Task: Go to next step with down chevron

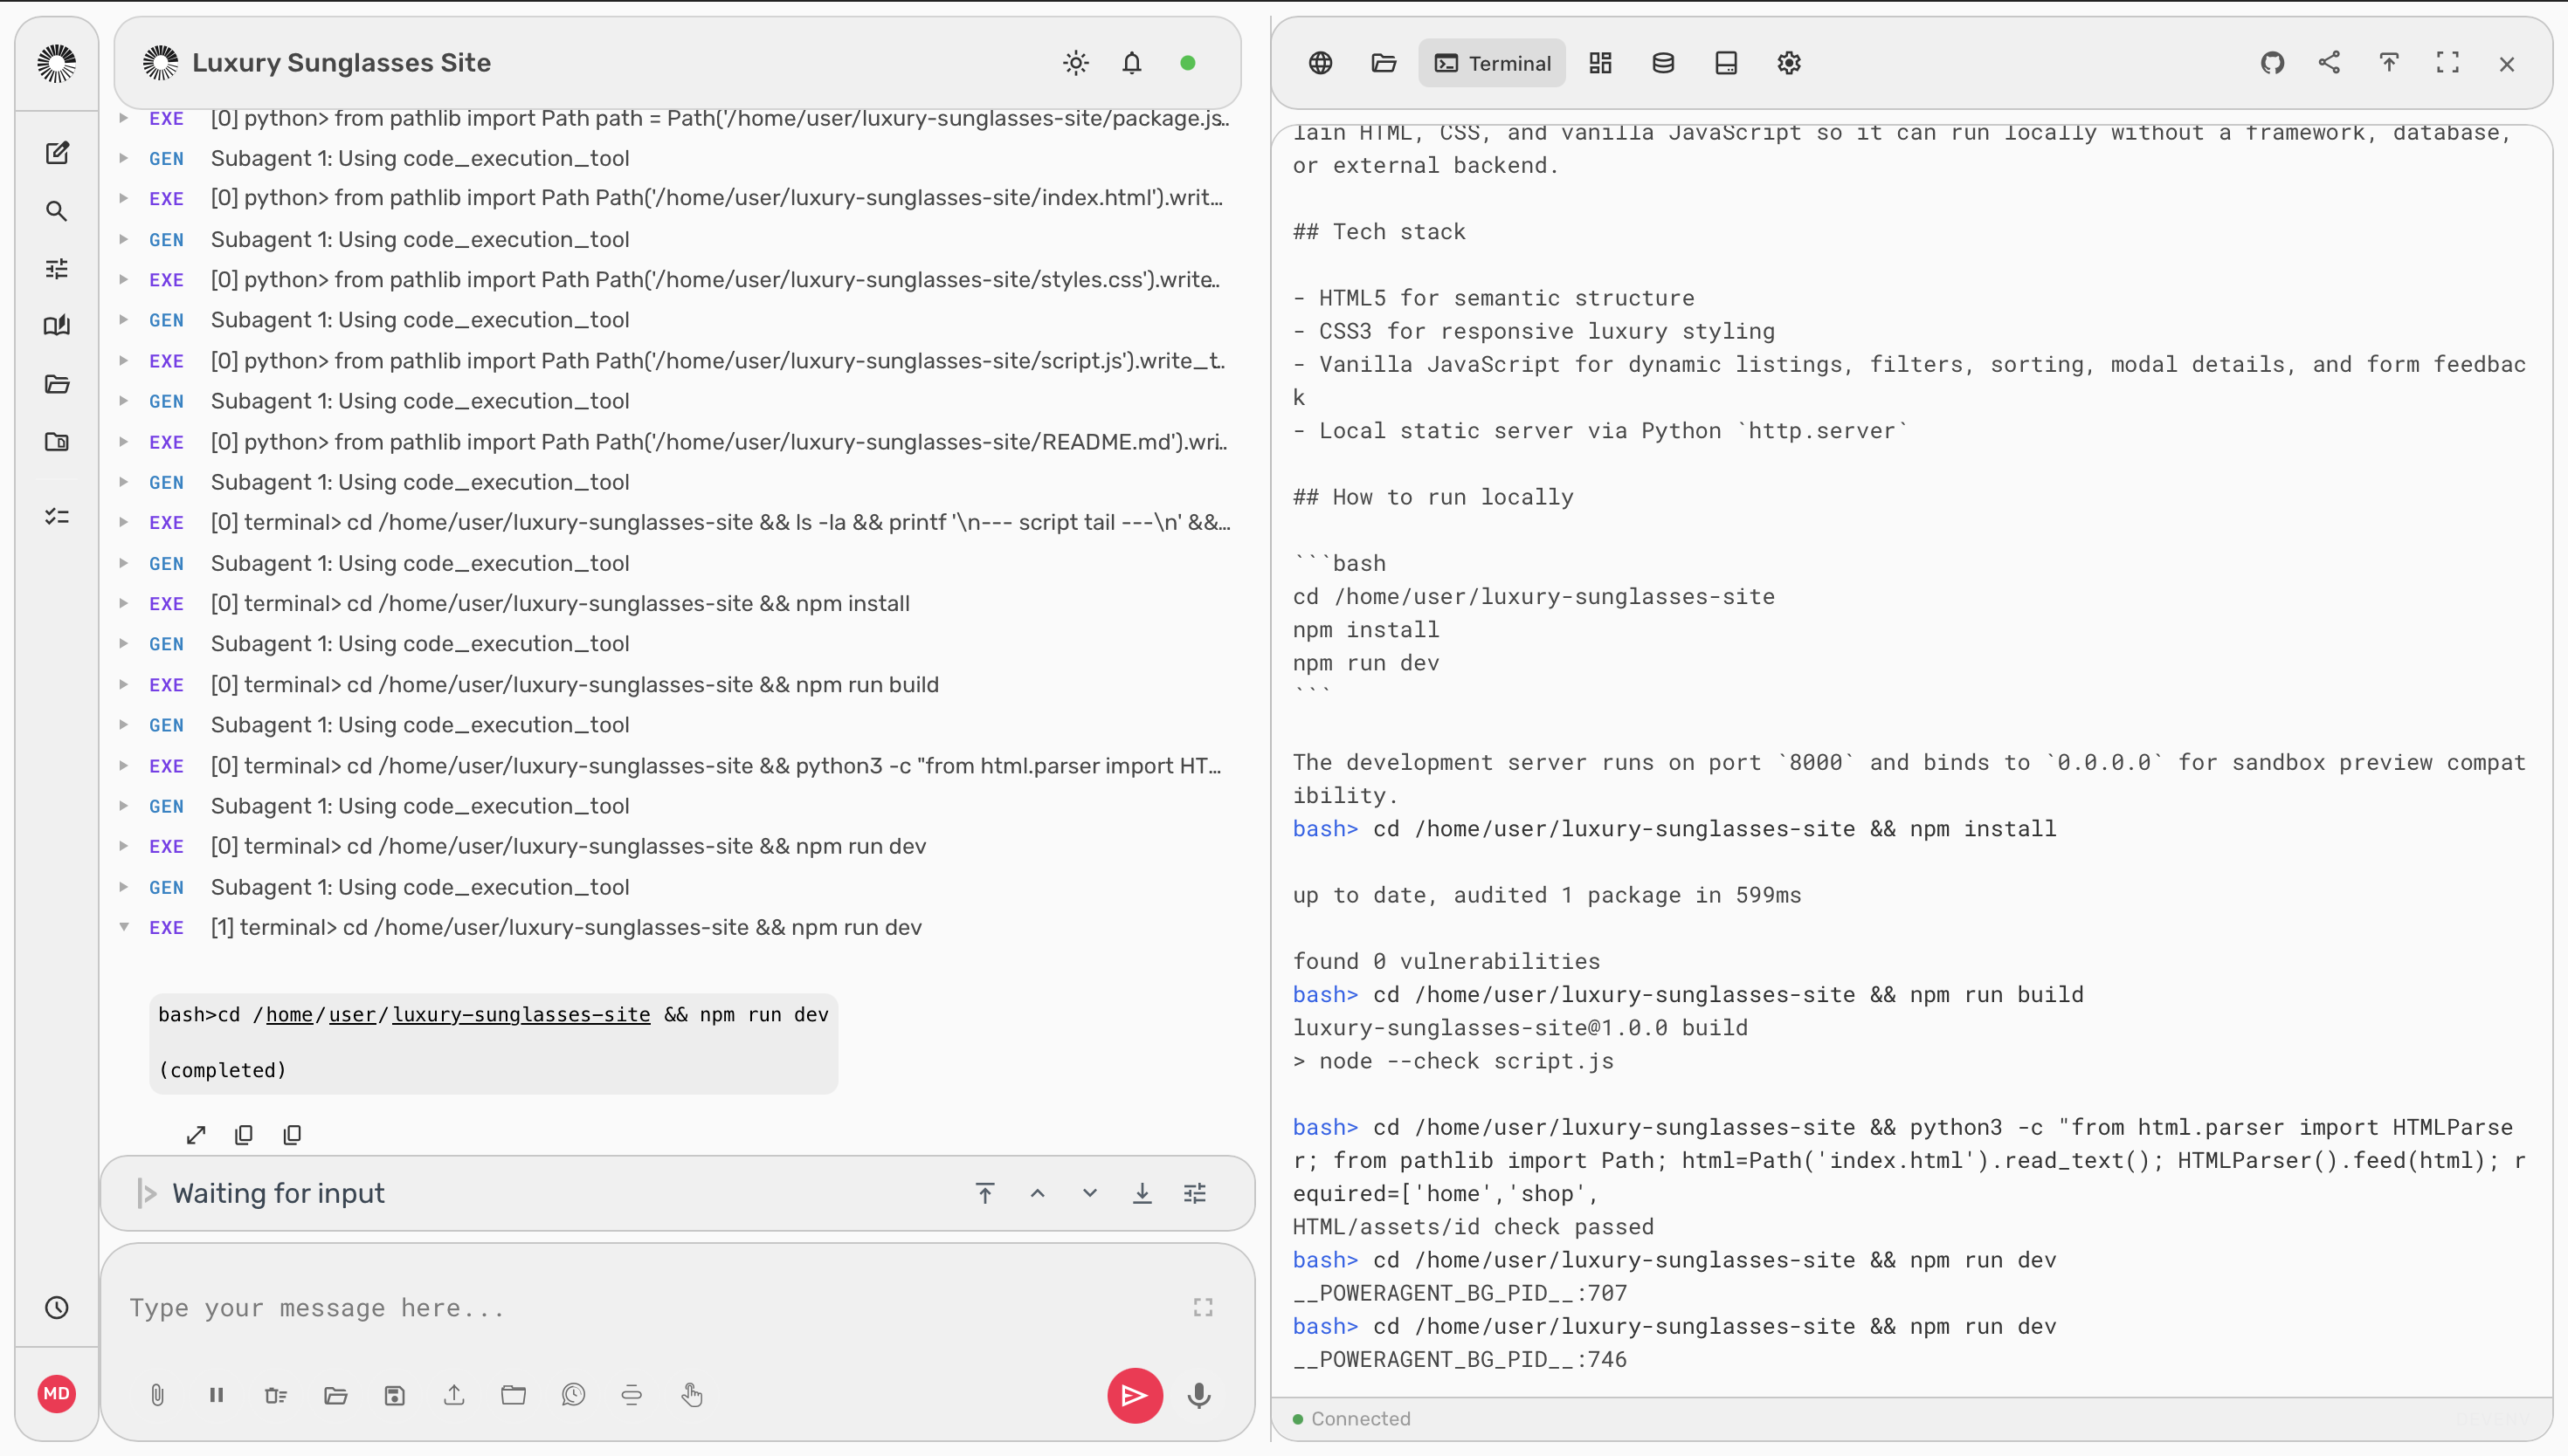Action: click(1090, 1193)
